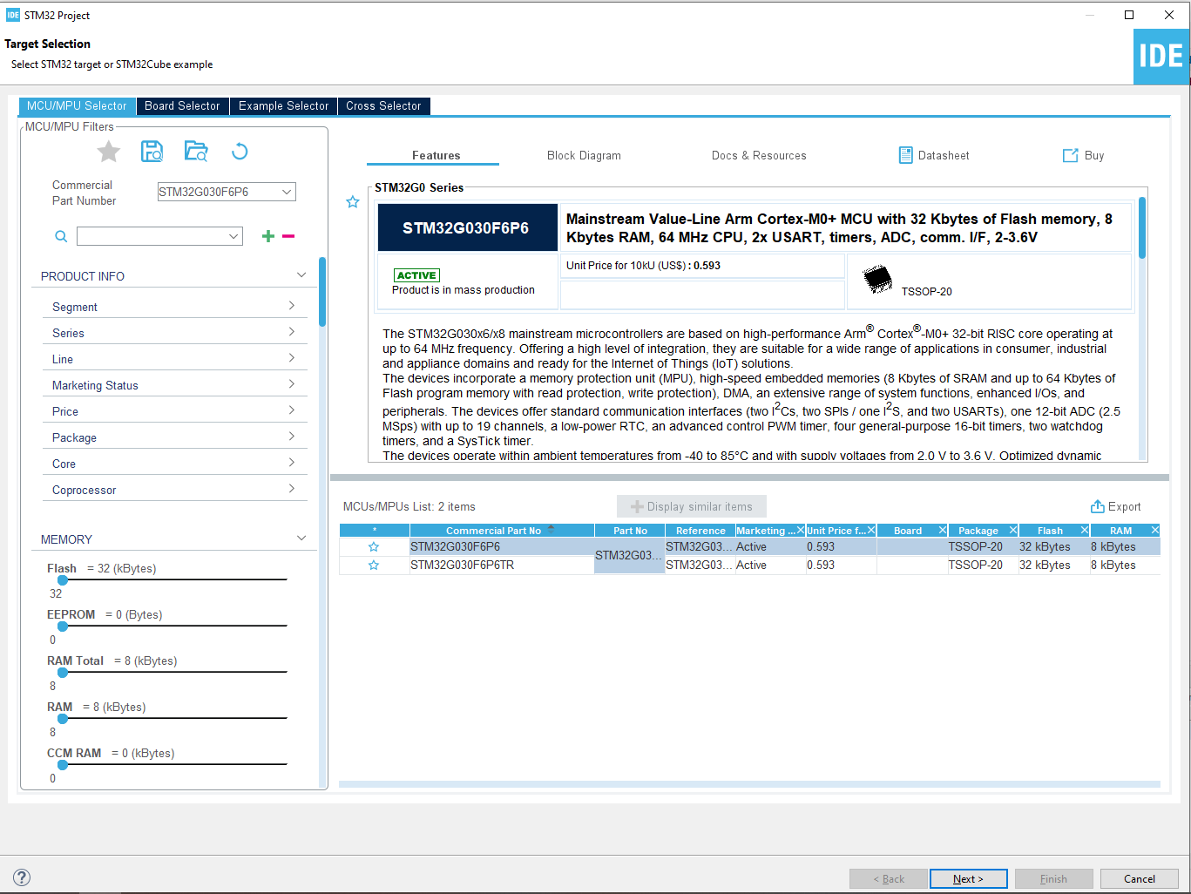Click the Back button
The image size is (1191, 894).
pyautogui.click(x=889, y=878)
